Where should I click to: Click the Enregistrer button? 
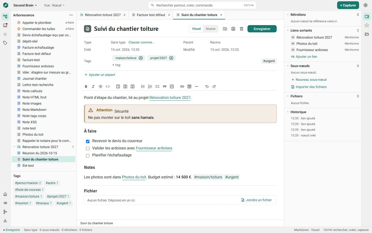(262, 29)
